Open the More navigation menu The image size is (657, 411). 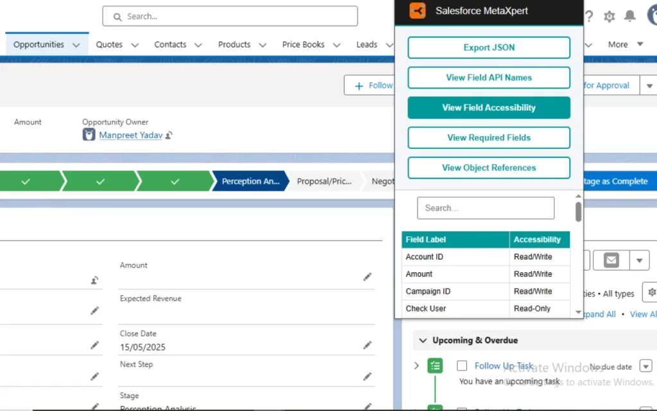click(625, 44)
